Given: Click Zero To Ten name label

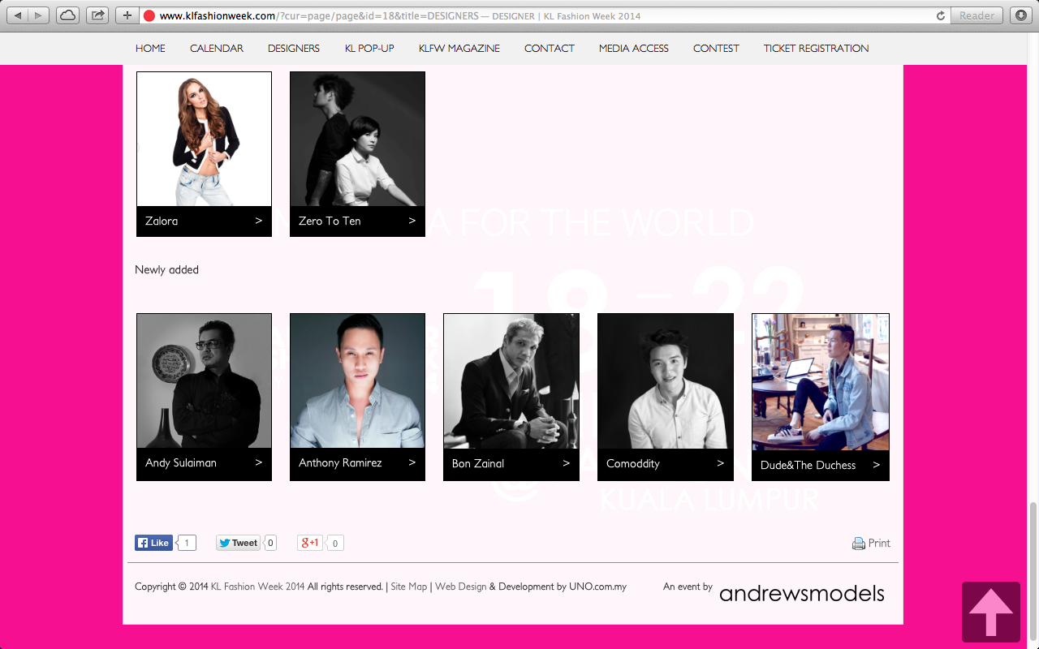Looking at the screenshot, I should point(330,221).
